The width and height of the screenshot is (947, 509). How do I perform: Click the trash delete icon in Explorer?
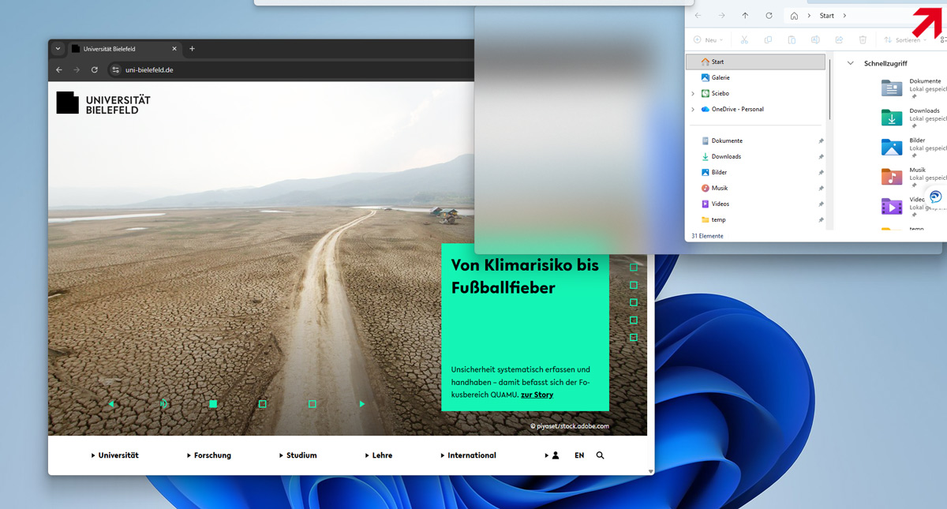click(863, 39)
